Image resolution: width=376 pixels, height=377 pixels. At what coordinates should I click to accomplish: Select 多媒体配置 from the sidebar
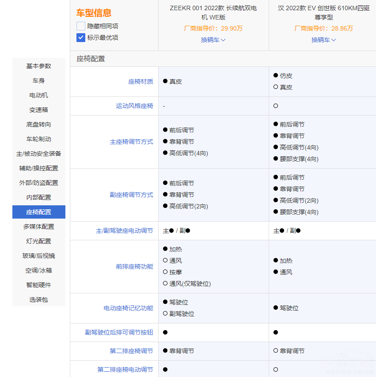point(38,227)
